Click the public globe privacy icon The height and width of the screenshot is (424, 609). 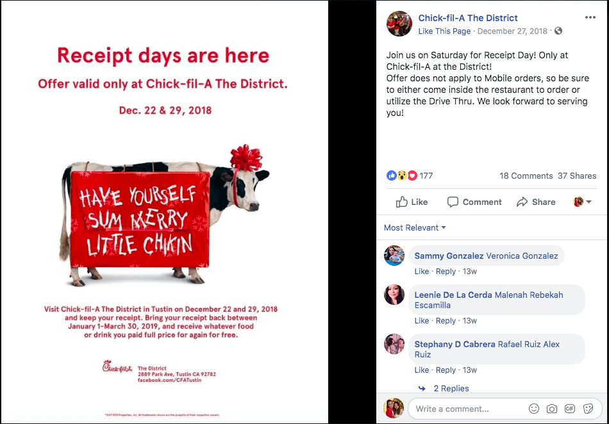558,31
